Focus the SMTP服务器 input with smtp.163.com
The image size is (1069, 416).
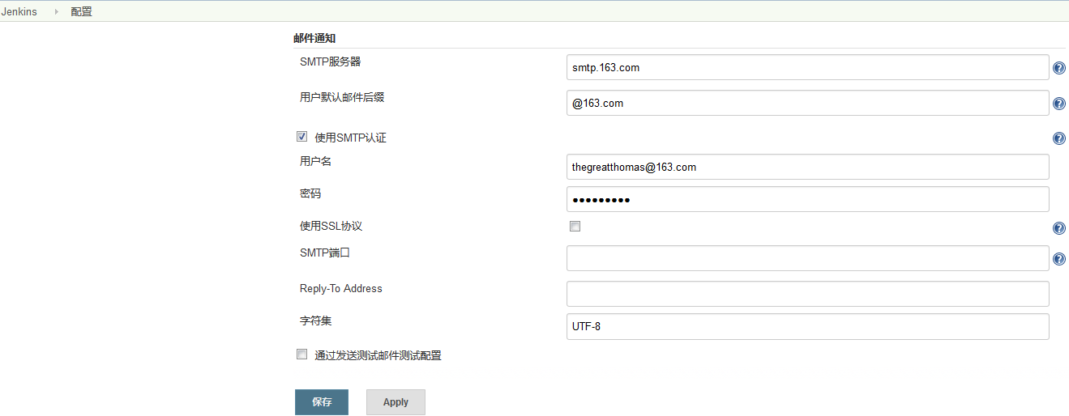(x=808, y=67)
